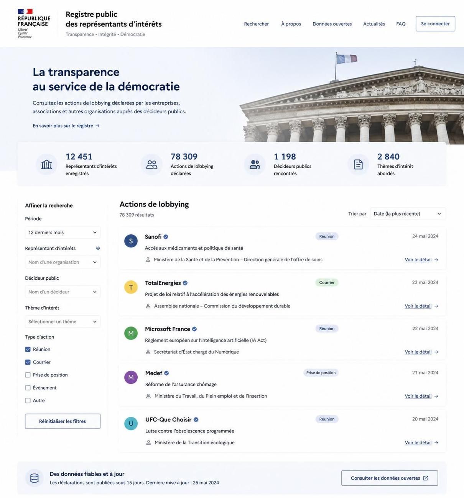The height and width of the screenshot is (498, 464).
Task: Click the Prise de position tag on Medef
Action: [x=321, y=373]
